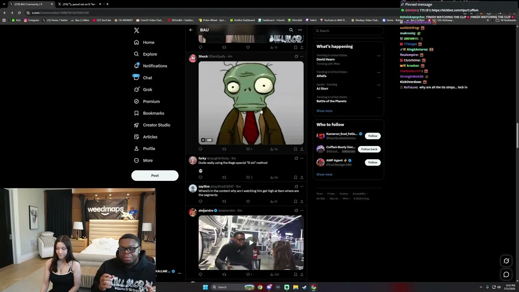The width and height of the screenshot is (519, 292).
Task: Reply to zay5ive's post
Action: [200, 201]
